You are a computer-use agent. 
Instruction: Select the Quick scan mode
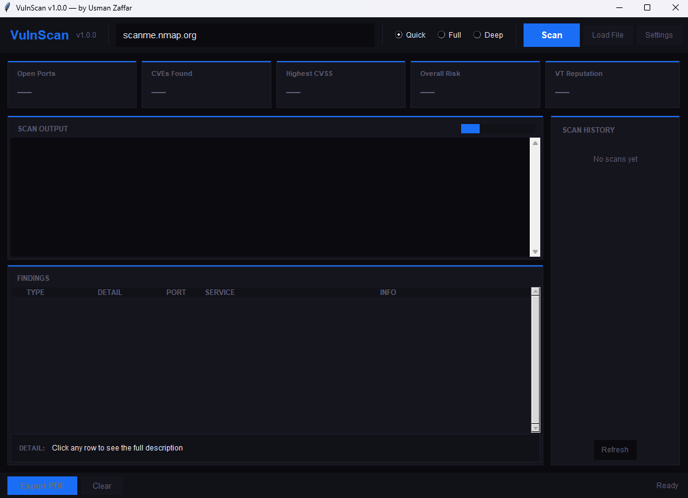coord(410,35)
